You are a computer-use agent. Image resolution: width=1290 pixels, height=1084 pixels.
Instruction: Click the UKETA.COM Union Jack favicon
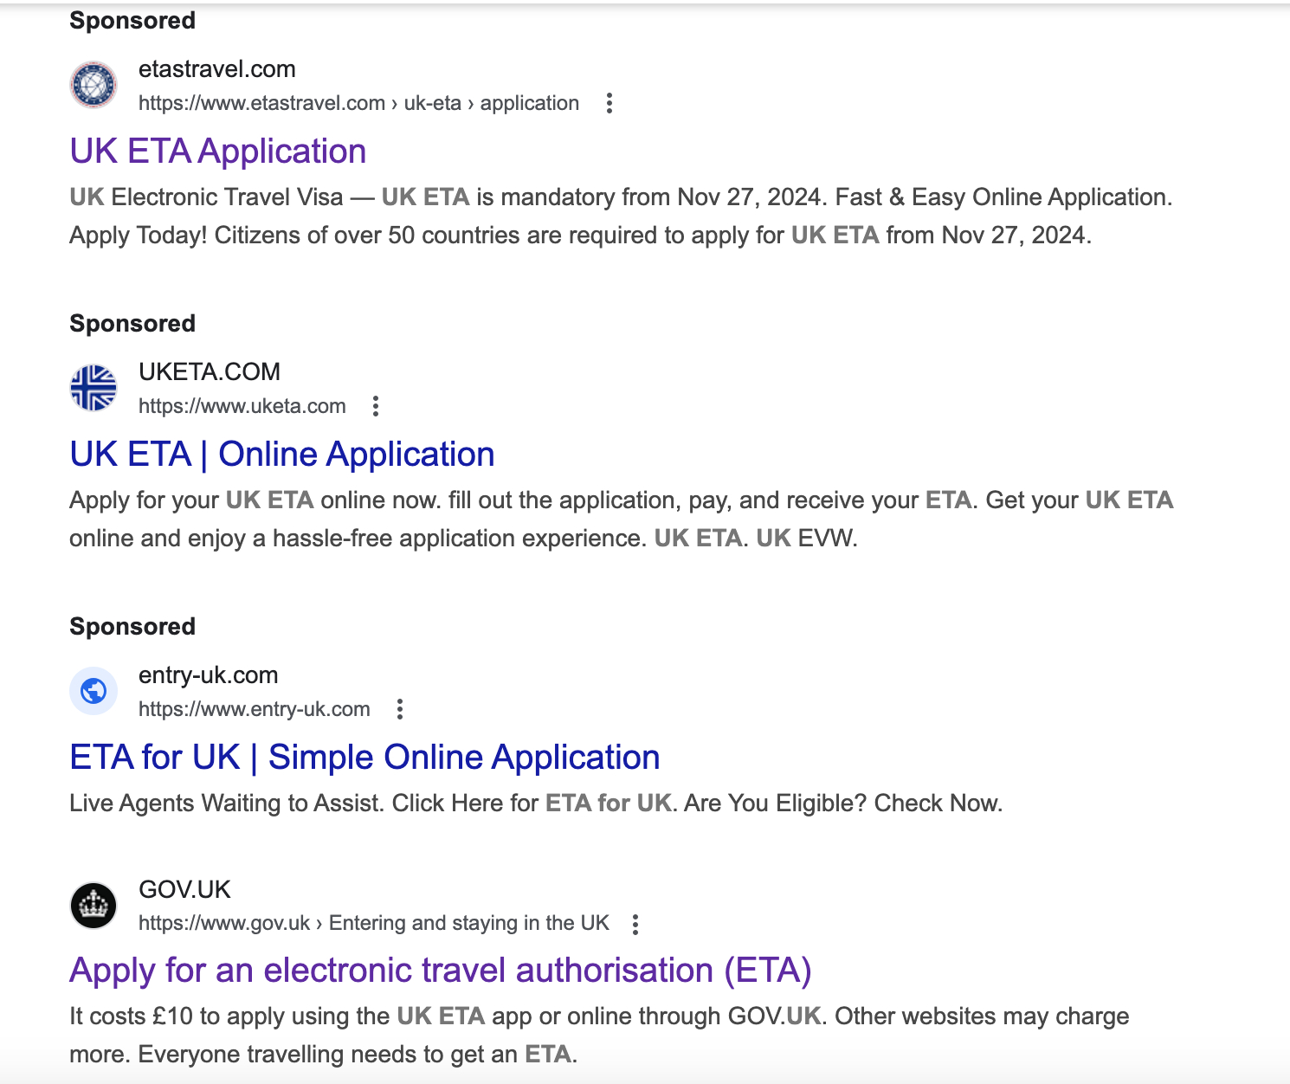click(94, 388)
